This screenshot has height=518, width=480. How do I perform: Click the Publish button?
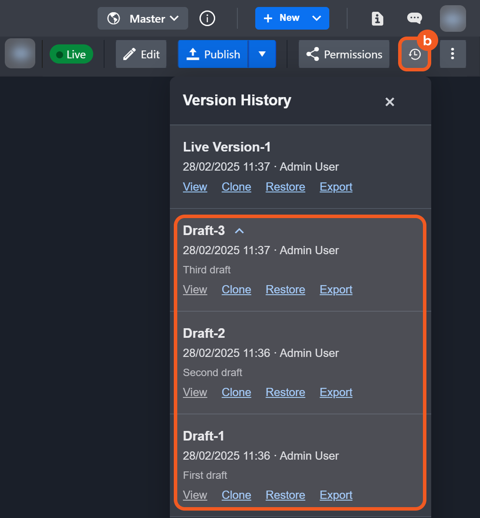coord(213,54)
